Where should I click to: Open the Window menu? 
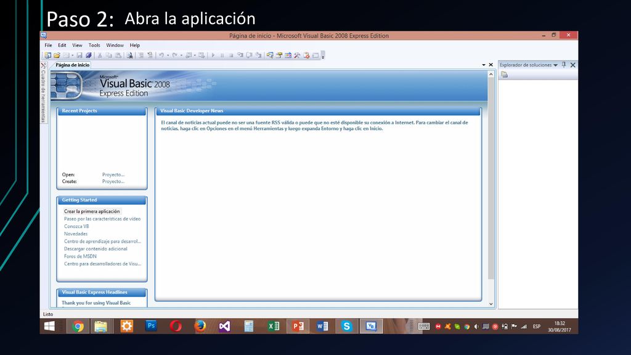pos(115,45)
